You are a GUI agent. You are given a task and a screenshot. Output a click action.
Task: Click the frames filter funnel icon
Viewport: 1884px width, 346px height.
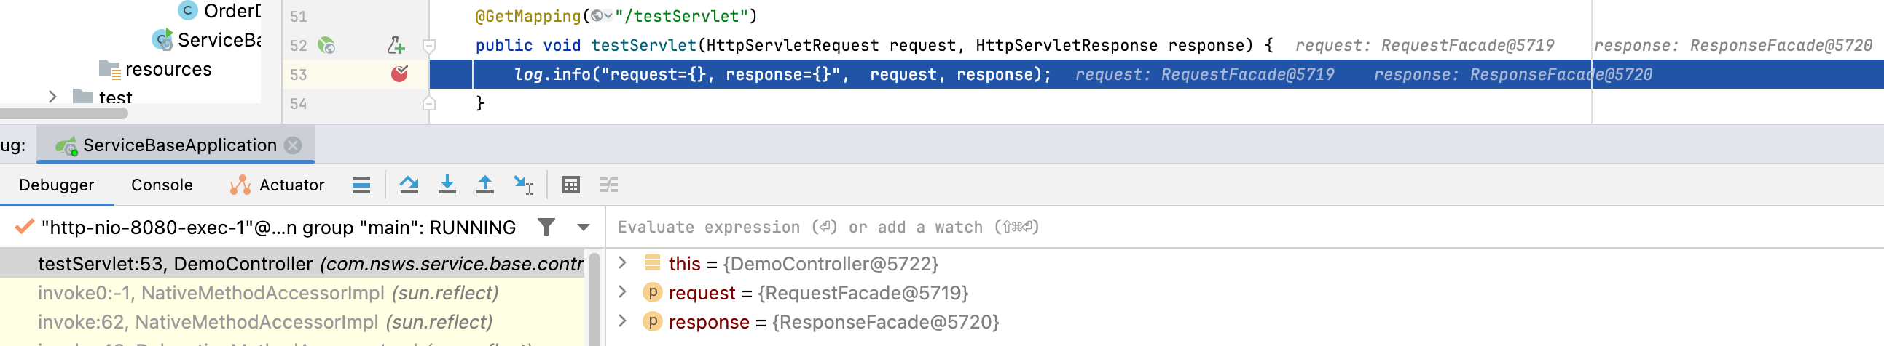click(546, 228)
